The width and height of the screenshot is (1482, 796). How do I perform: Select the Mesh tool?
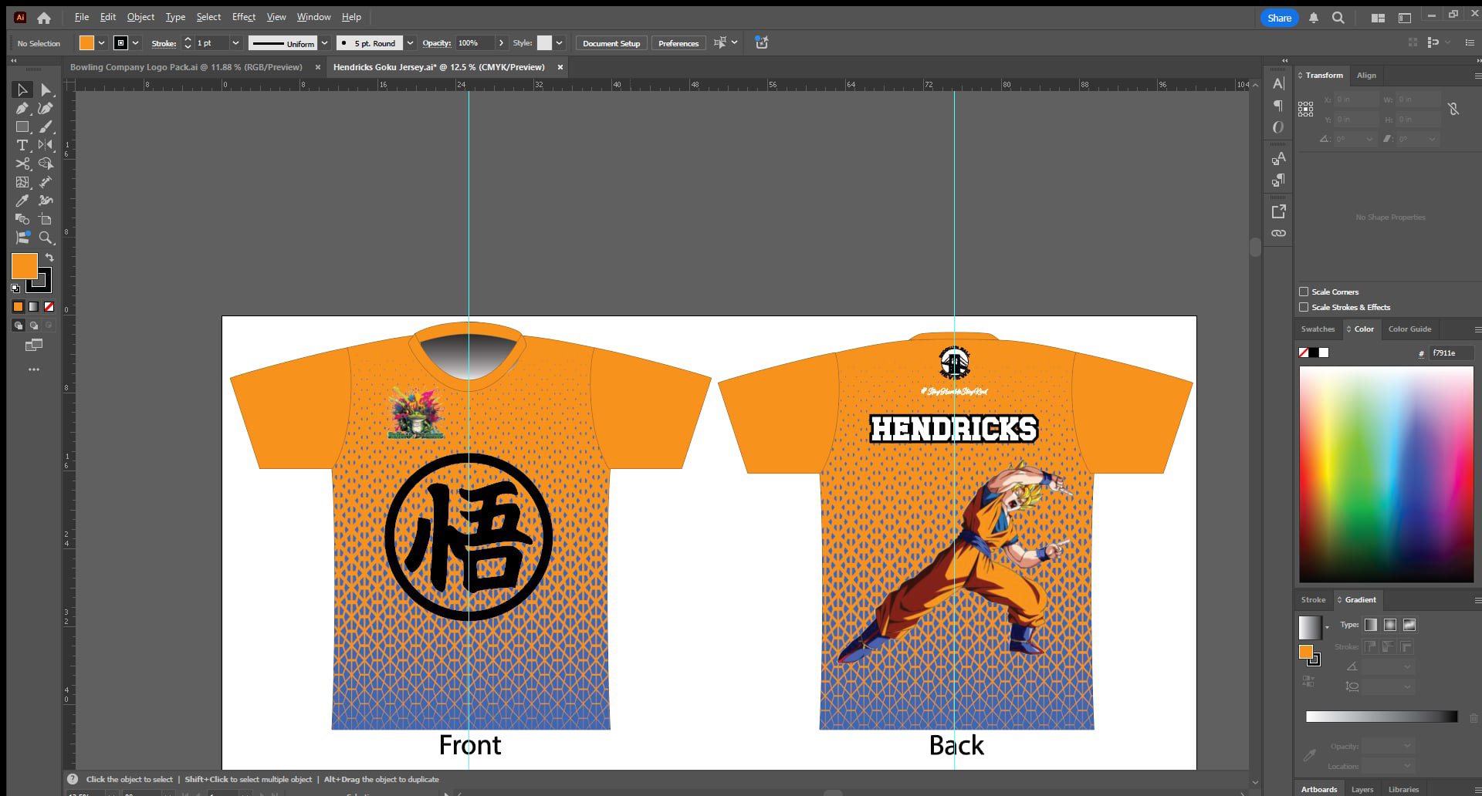pos(22,182)
